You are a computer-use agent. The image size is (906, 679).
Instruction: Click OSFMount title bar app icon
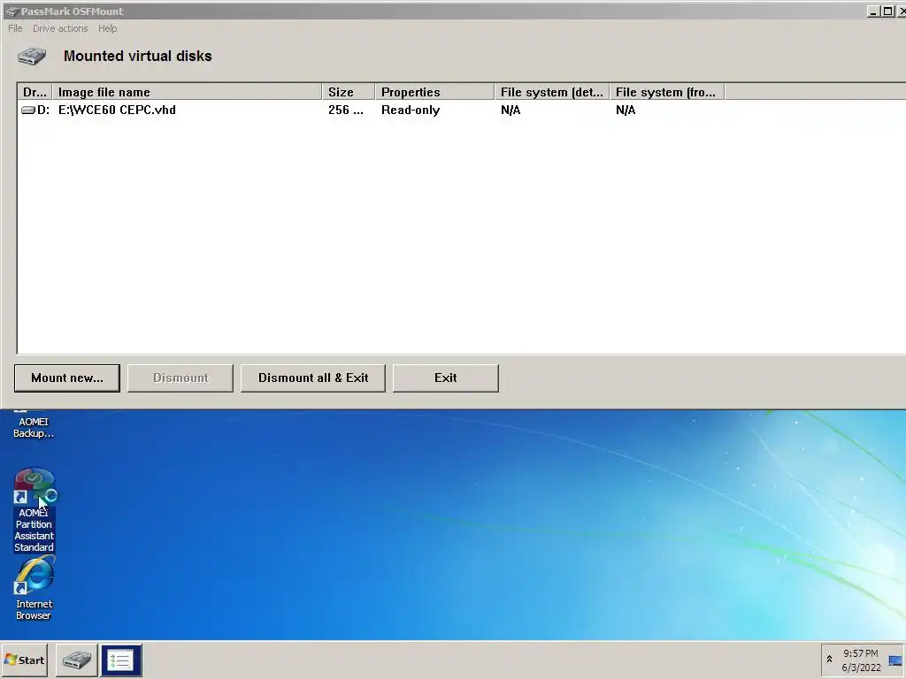(12, 11)
